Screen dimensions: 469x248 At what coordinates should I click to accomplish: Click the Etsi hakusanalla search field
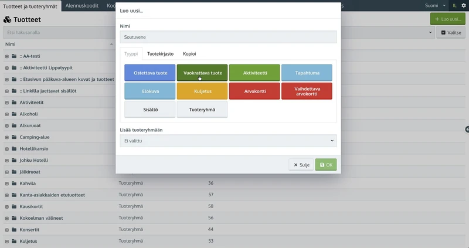pyautogui.click(x=59, y=32)
